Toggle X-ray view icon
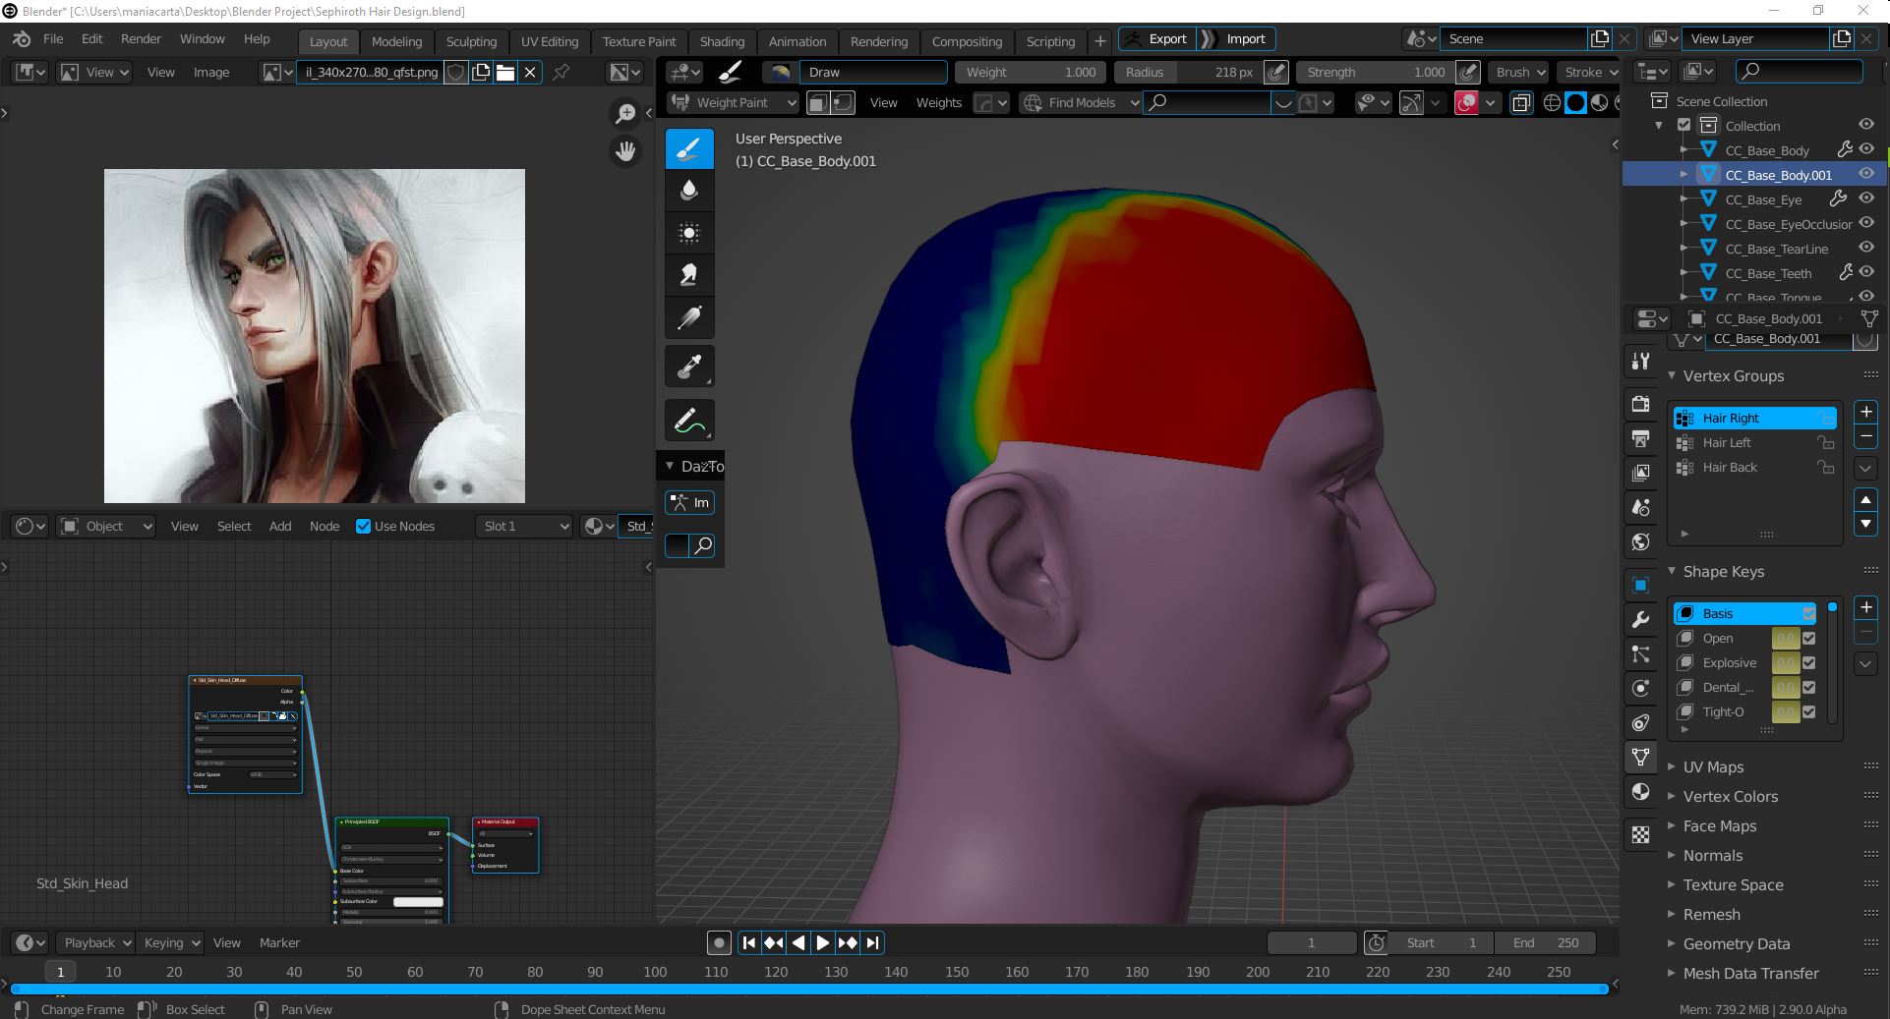The width and height of the screenshot is (1890, 1019). (x=1521, y=102)
